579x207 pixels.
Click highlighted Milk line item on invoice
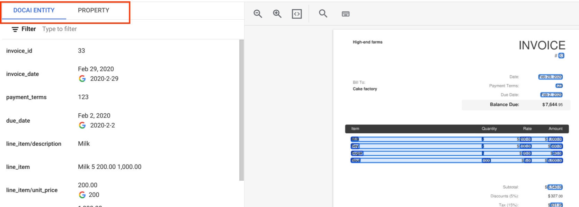tap(355, 139)
